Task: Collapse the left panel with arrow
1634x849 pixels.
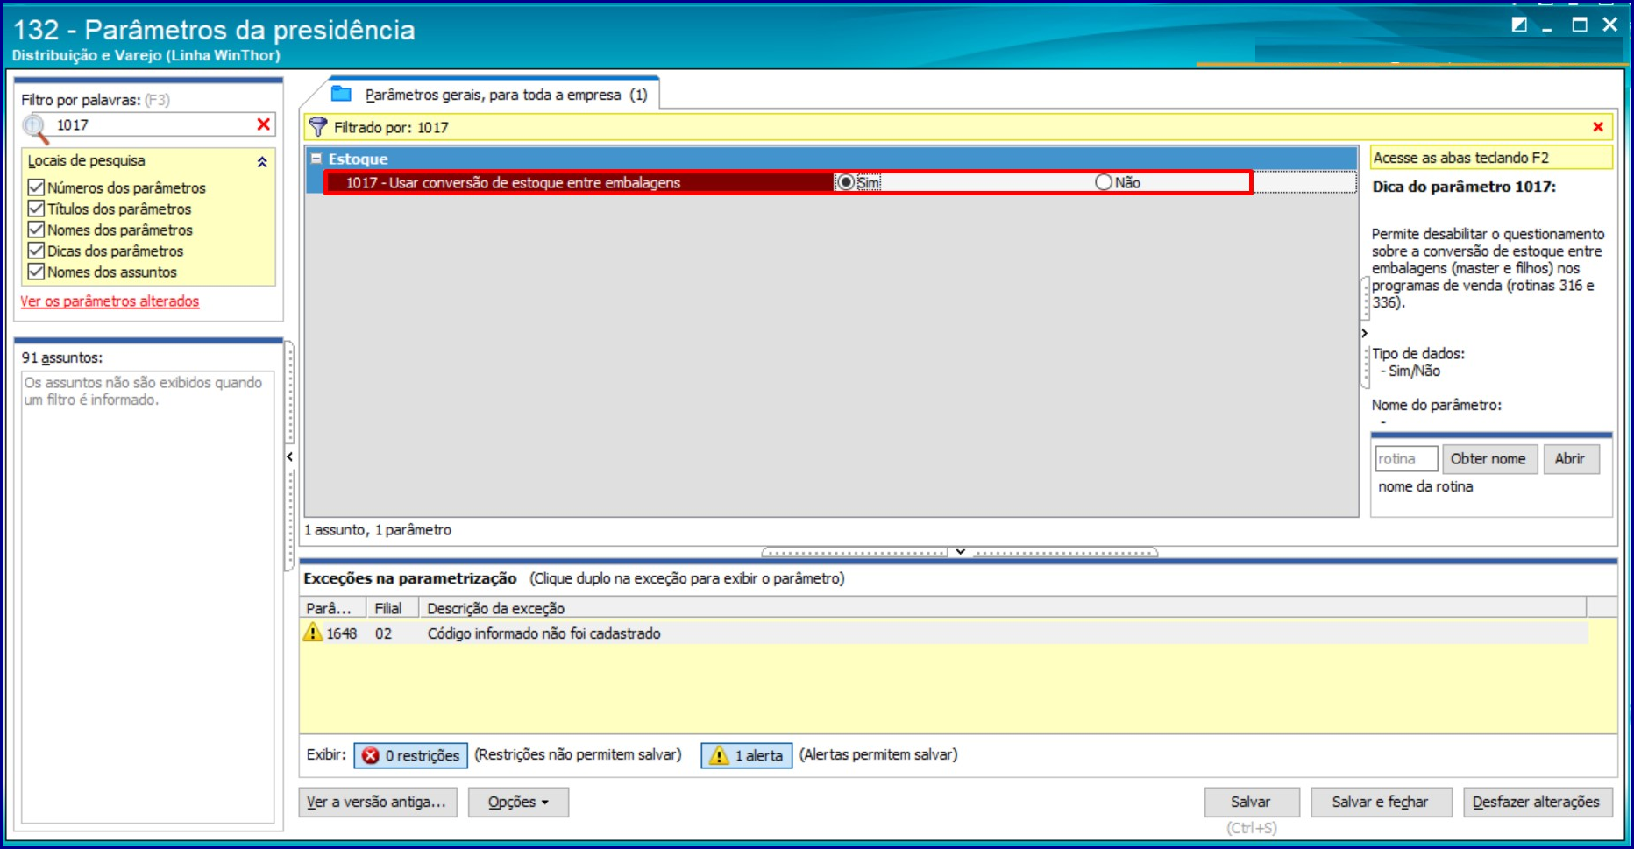Action: coord(289,456)
